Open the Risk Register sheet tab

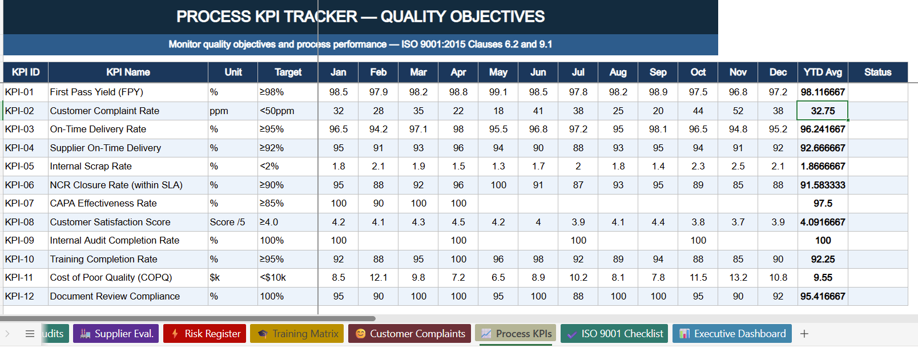pyautogui.click(x=205, y=334)
